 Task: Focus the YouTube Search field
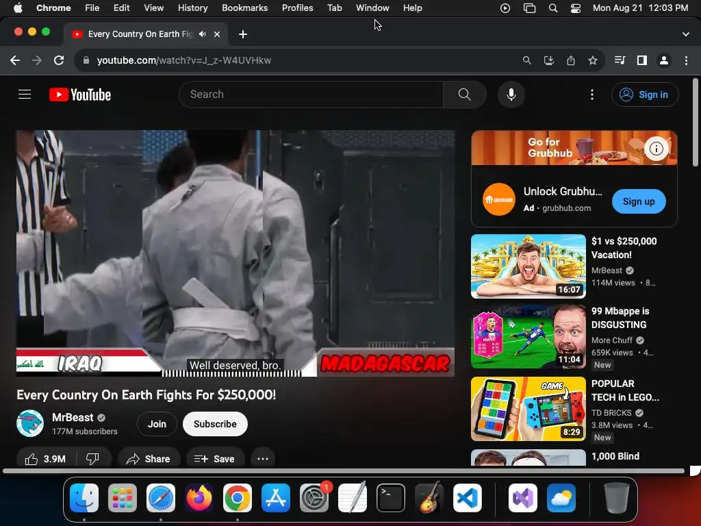click(311, 95)
